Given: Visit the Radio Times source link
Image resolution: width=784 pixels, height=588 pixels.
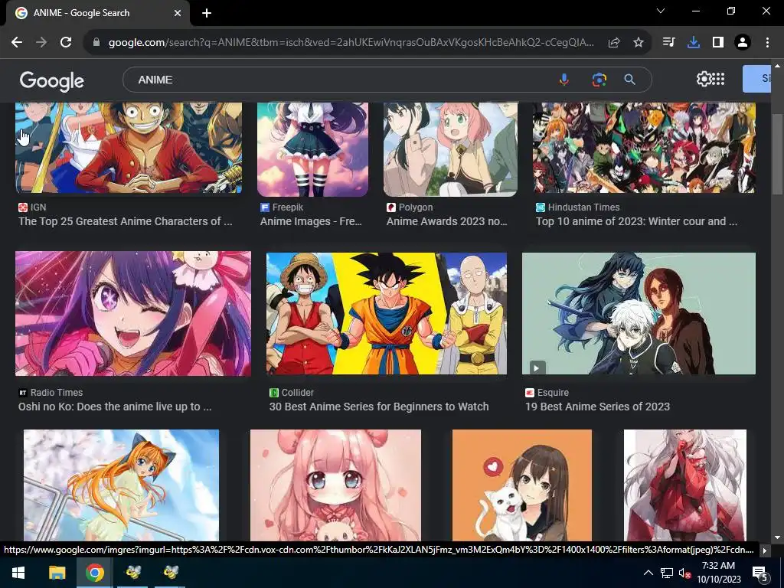Looking at the screenshot, I should pos(51,393).
